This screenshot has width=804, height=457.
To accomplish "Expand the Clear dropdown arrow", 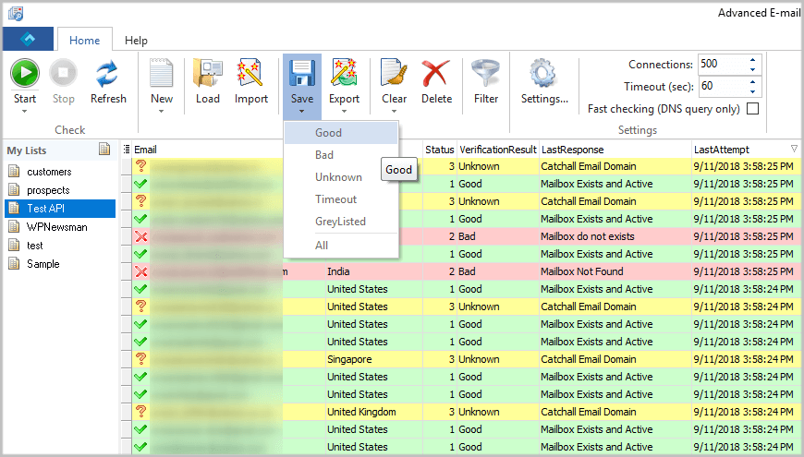I will pos(394,111).
